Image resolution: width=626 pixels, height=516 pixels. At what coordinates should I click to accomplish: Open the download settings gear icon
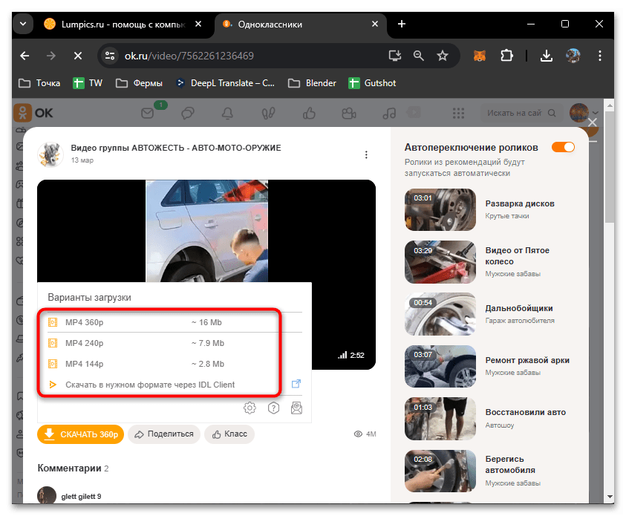point(250,408)
